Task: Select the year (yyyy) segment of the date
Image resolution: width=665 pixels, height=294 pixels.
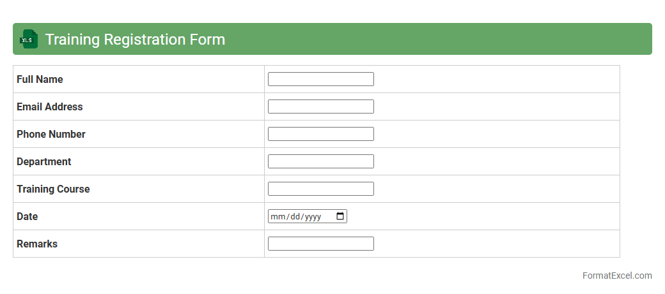Action: pyautogui.click(x=313, y=217)
